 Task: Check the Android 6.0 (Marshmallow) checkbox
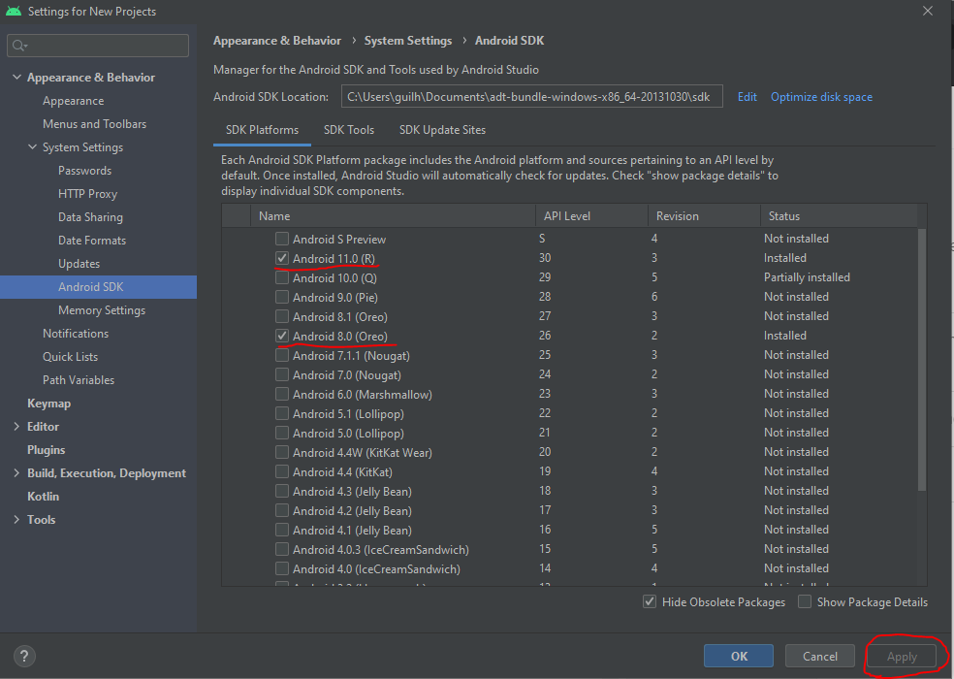[282, 394]
